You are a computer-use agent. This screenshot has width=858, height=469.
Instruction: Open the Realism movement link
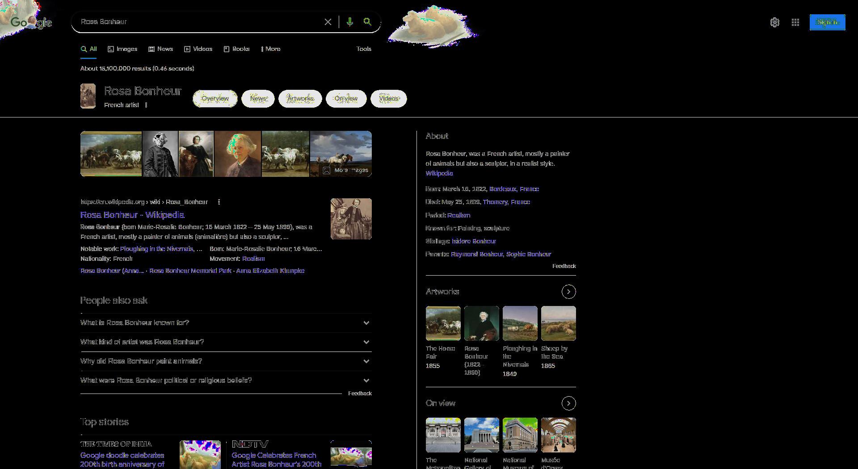pos(253,259)
